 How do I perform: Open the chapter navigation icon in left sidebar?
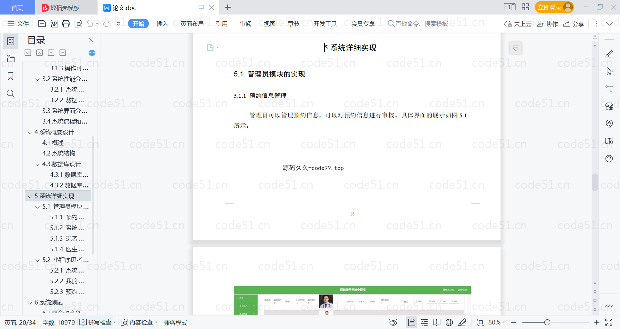coord(11,58)
